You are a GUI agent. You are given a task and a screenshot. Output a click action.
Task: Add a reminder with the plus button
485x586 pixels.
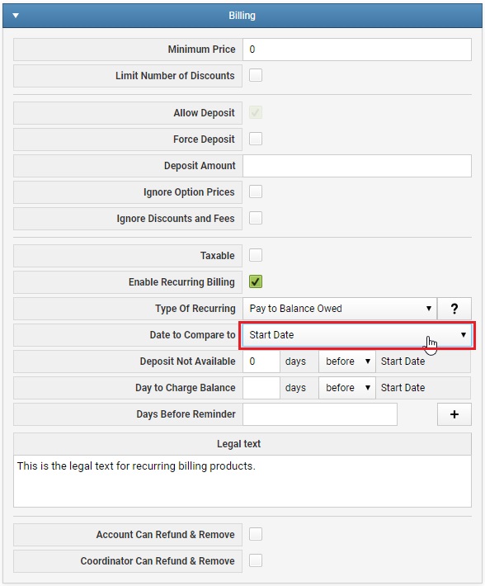[x=454, y=414]
